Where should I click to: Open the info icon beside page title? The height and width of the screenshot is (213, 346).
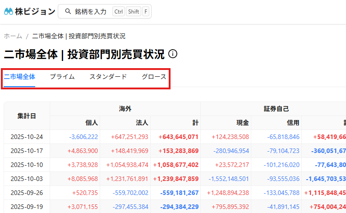click(x=173, y=54)
